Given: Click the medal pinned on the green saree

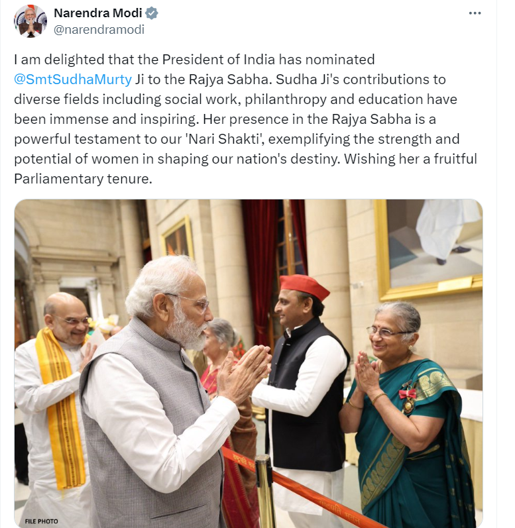Looking at the screenshot, I should tap(408, 399).
